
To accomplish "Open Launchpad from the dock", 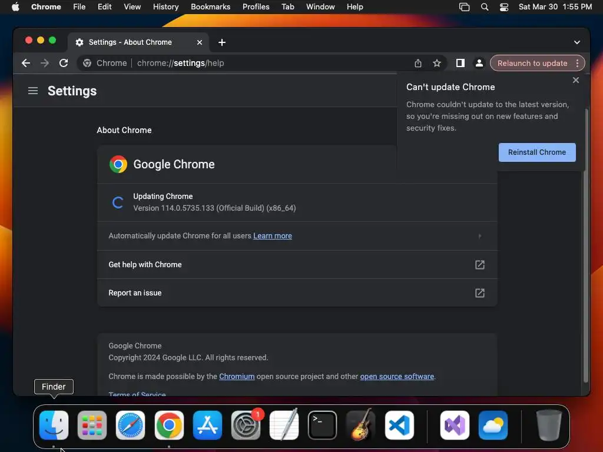I will (92, 425).
